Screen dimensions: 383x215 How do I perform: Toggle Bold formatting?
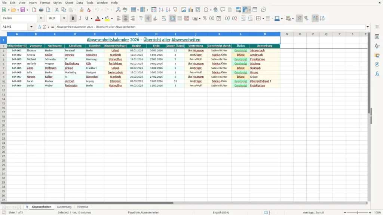[x=73, y=18]
